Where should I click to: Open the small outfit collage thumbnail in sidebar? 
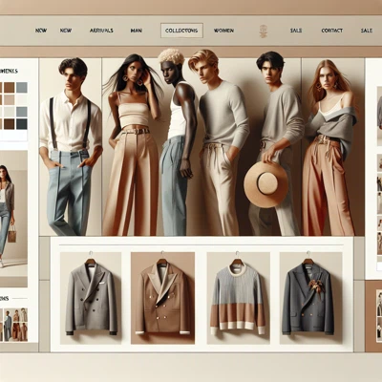(15, 325)
